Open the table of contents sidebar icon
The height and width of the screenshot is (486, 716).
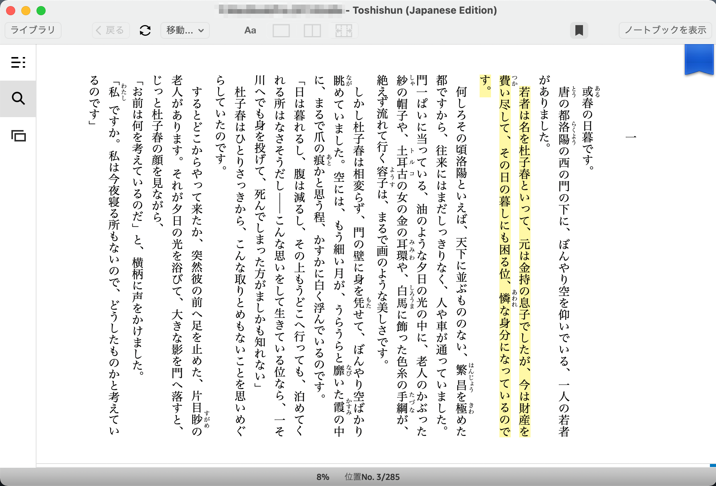pyautogui.click(x=18, y=62)
